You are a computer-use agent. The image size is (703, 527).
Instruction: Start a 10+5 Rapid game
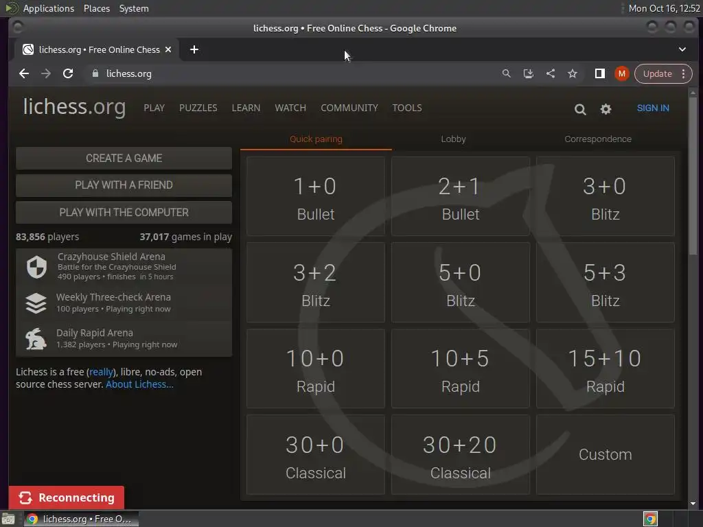pos(461,368)
